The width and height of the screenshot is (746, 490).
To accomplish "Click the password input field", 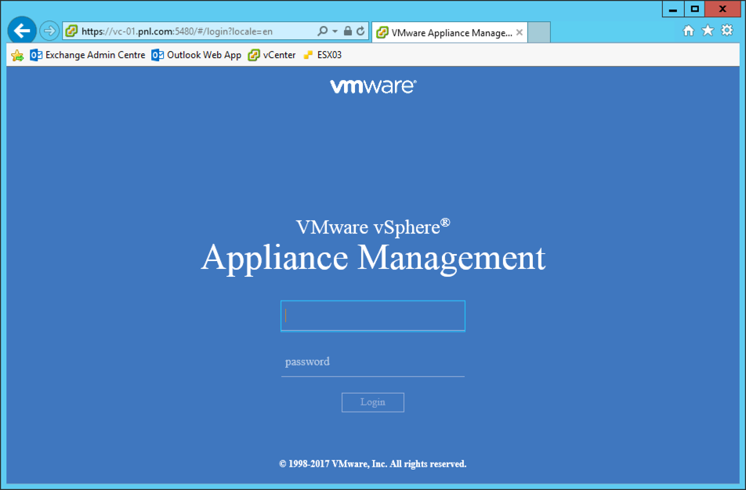I will pos(373,362).
